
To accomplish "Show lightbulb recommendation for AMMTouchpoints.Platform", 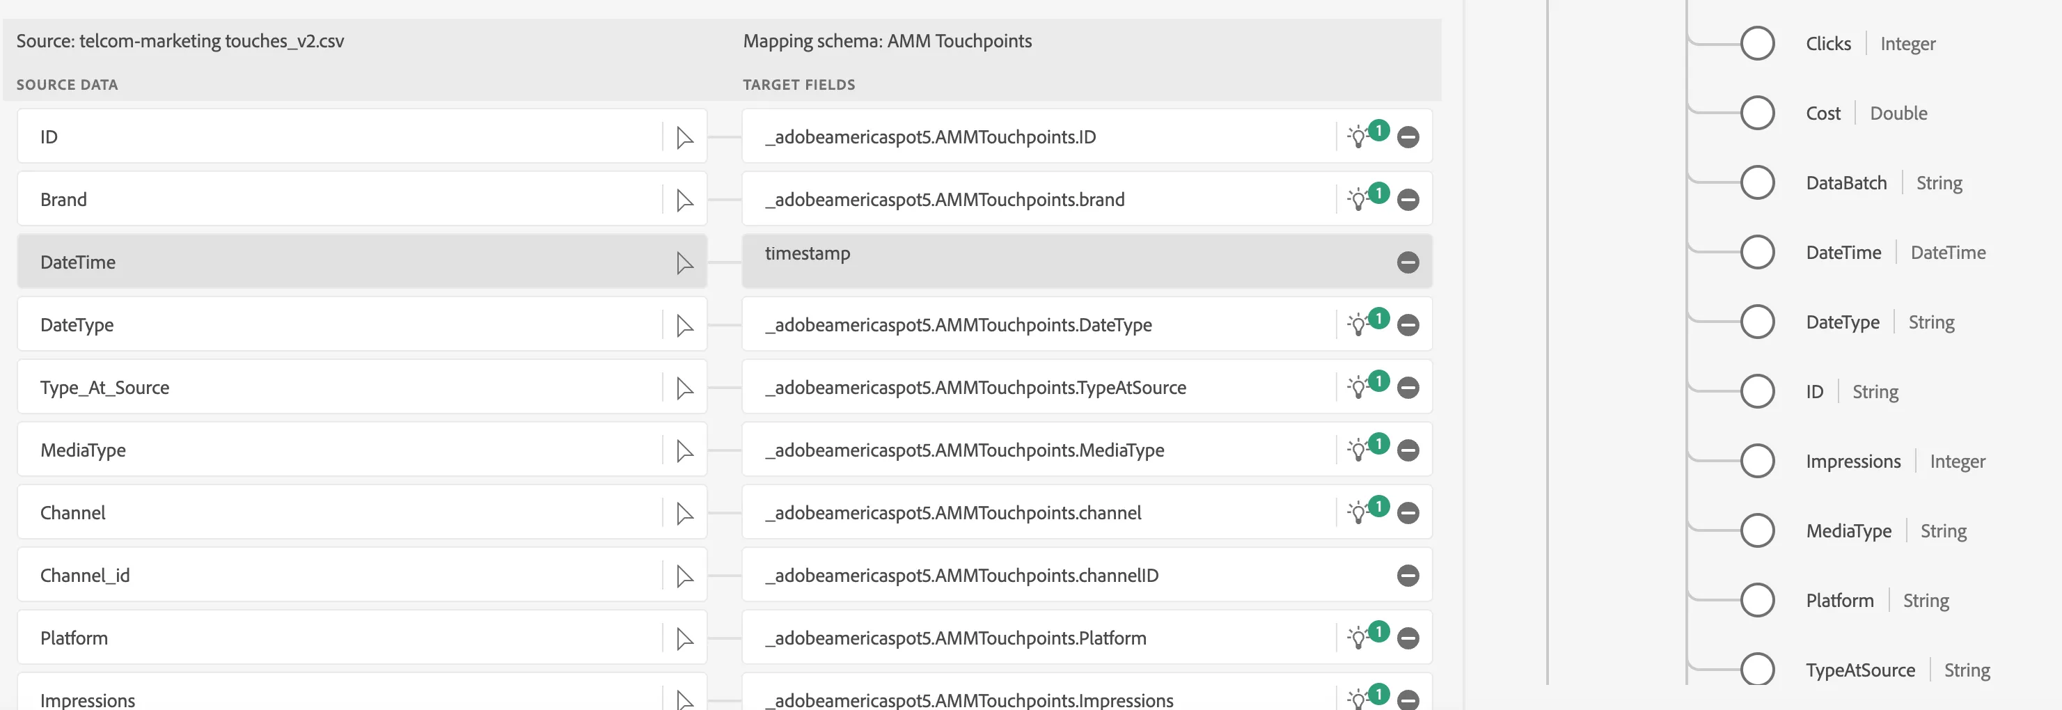I will pos(1358,639).
